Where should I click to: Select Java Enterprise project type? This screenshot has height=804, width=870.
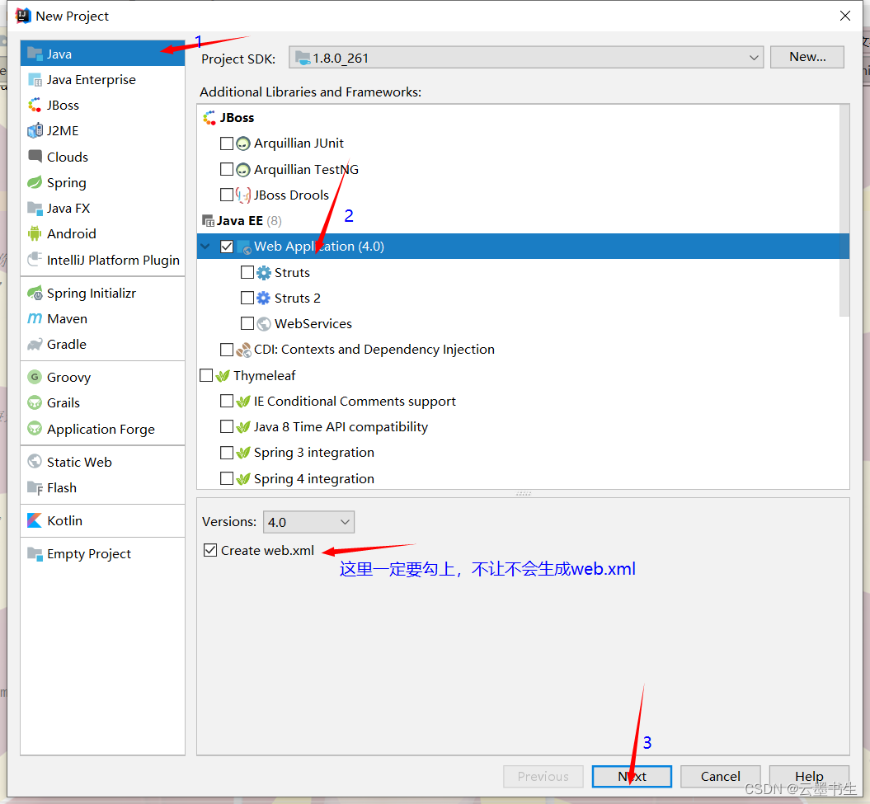coord(102,80)
